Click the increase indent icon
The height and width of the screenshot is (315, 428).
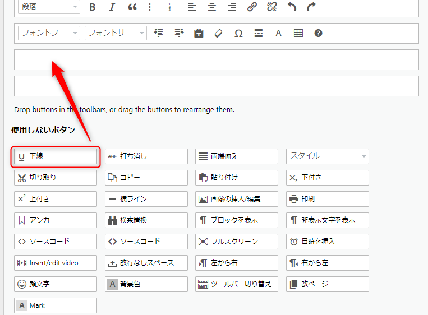point(179,33)
